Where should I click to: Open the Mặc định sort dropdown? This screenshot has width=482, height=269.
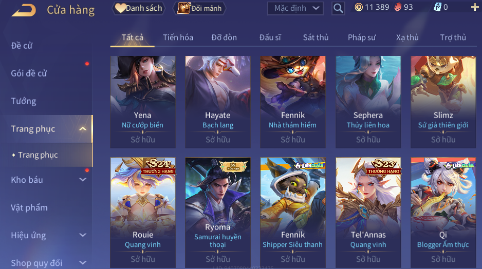[295, 8]
